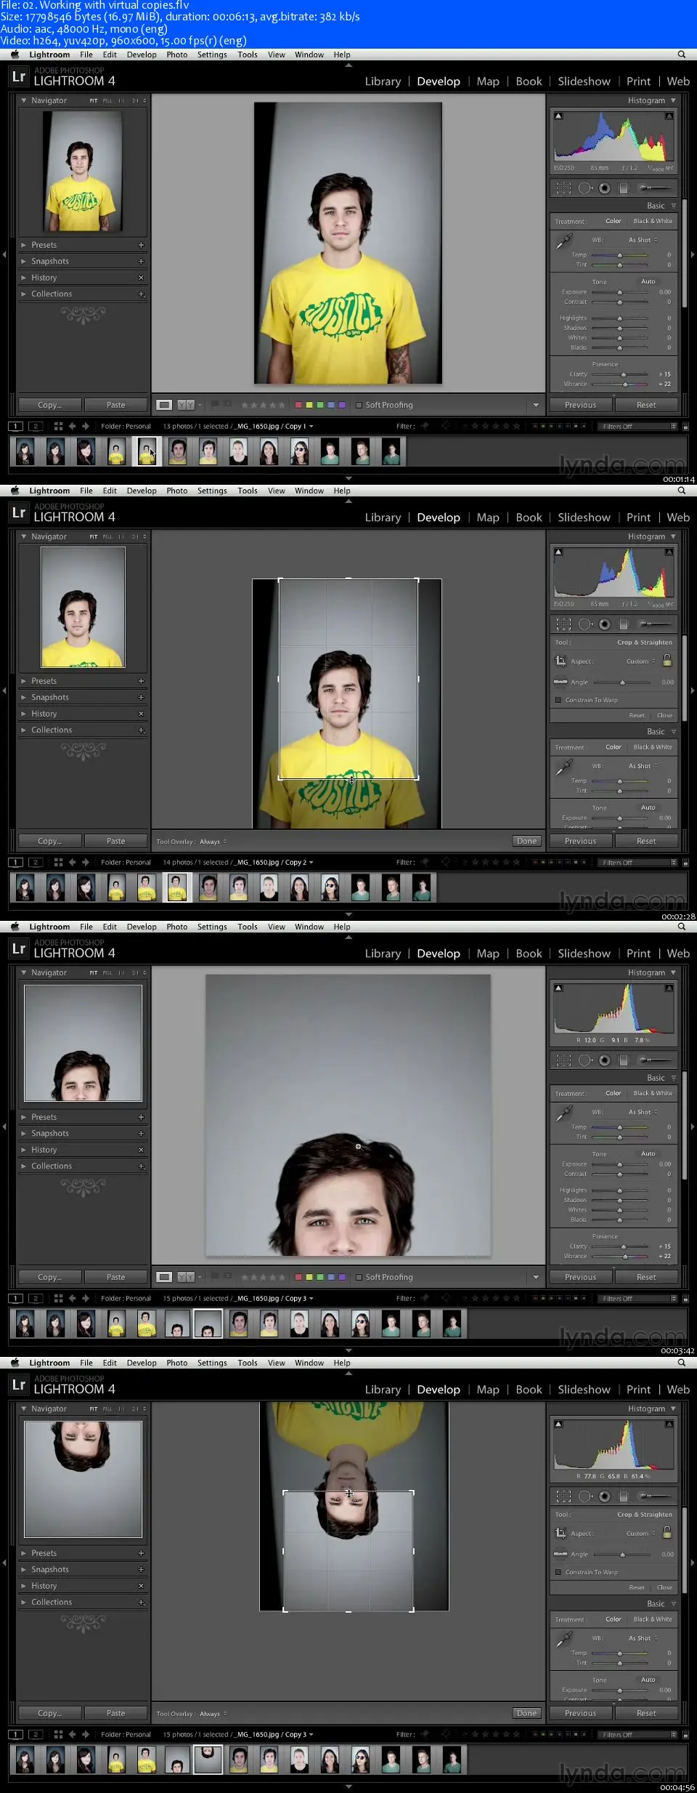This screenshot has height=1793, width=697.
Task: Select Spot Removal tool in the 00:01:14 frame
Action: click(585, 188)
